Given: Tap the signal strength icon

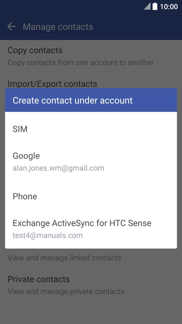Looking at the screenshot, I should pyautogui.click(x=147, y=6).
